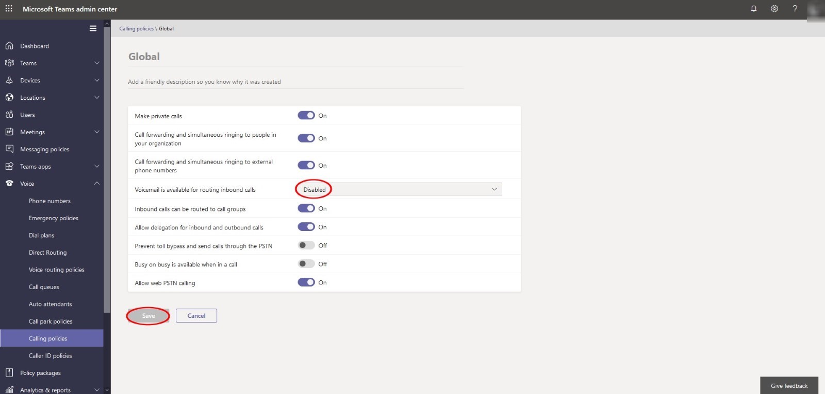Click the Users icon in sidebar
Screen dimensions: 825x394
[x=9, y=115]
